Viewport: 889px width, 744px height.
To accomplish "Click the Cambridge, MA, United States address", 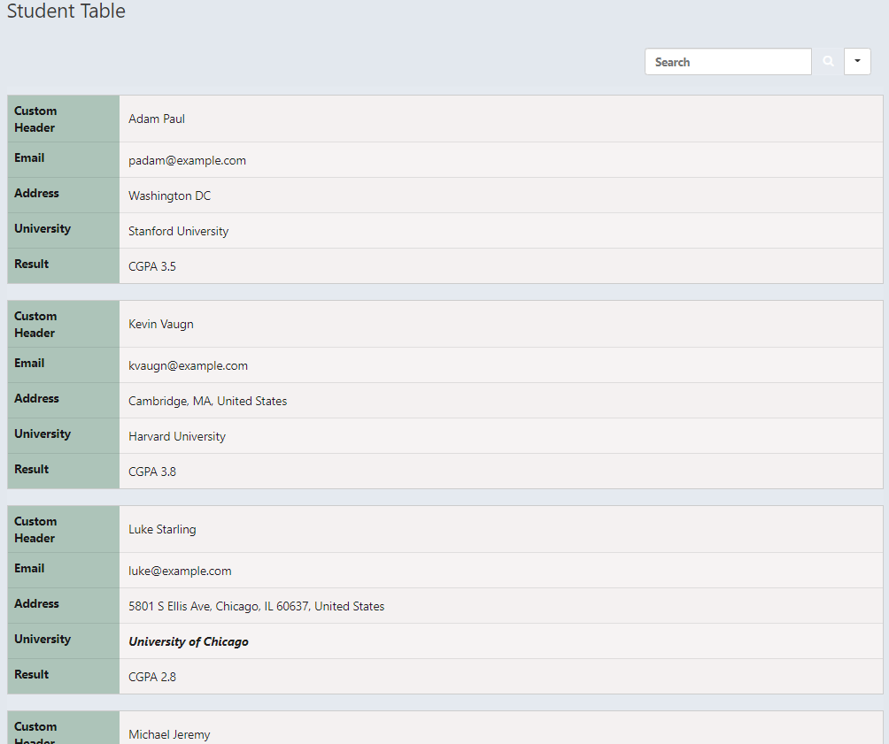I will tap(207, 401).
